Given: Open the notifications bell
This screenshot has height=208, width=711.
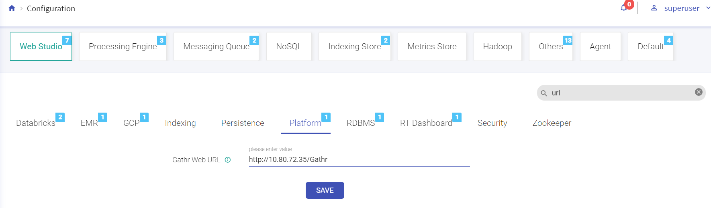Looking at the screenshot, I should pos(624,8).
